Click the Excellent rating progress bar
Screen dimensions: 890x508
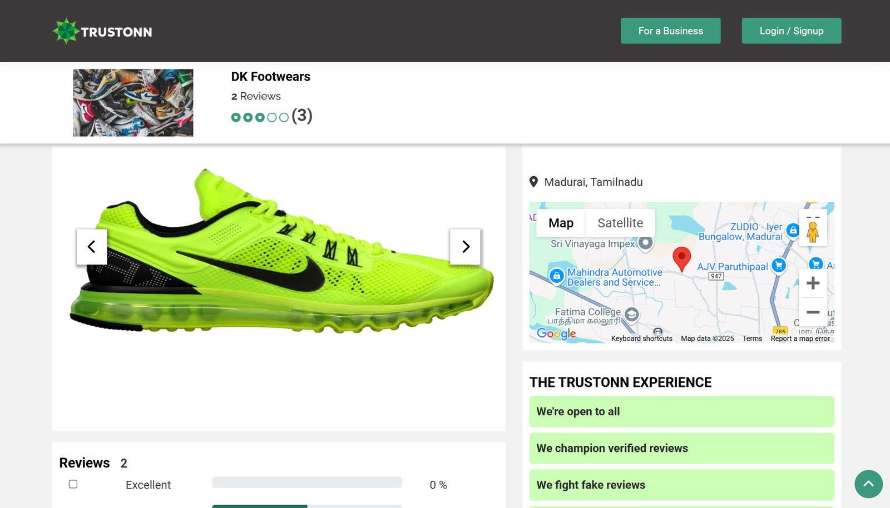[306, 482]
